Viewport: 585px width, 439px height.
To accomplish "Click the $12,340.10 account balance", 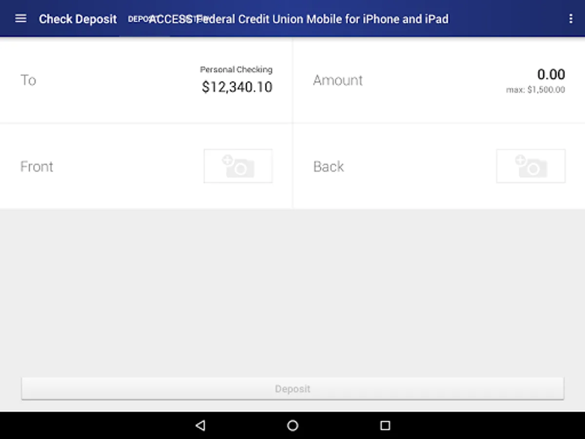I will [x=237, y=87].
